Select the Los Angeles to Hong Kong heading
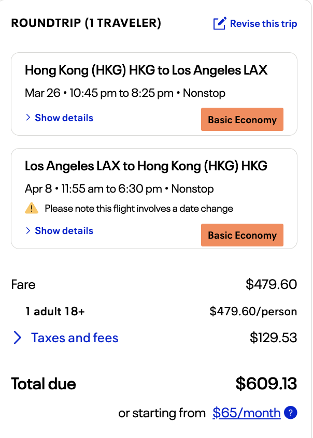This screenshot has height=438, width=313. tap(146, 166)
